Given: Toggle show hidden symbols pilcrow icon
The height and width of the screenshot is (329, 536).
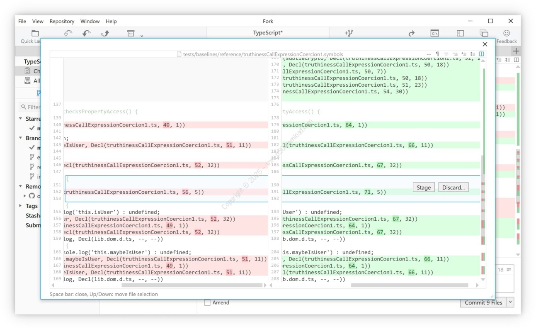Looking at the screenshot, I should point(437,54).
